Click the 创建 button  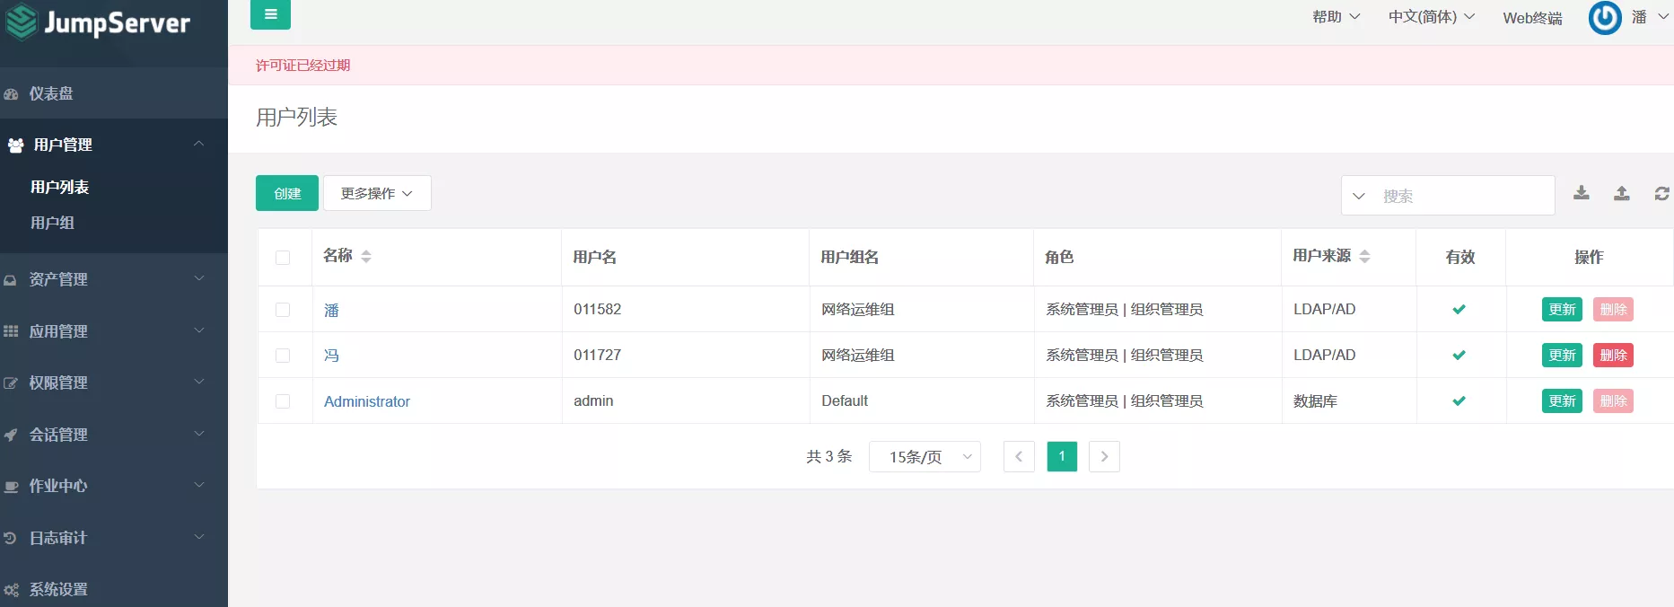coord(287,193)
